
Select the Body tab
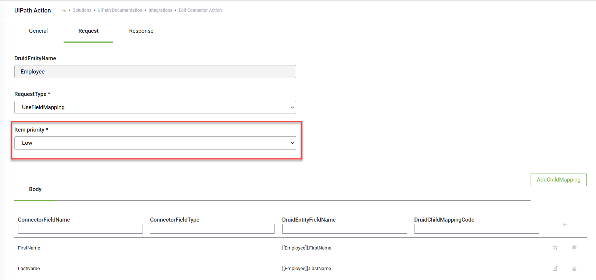coord(35,189)
